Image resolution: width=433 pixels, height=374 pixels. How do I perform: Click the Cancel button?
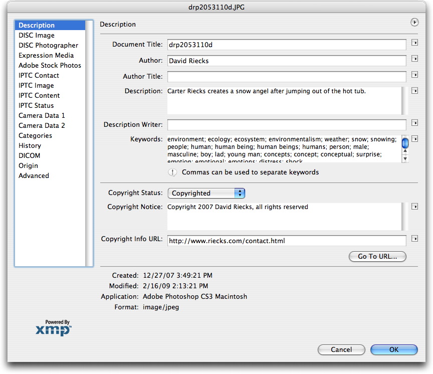(x=341, y=350)
